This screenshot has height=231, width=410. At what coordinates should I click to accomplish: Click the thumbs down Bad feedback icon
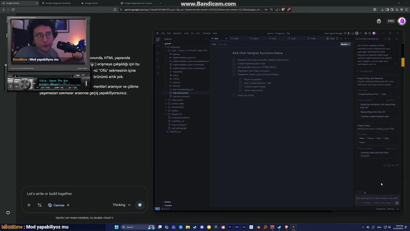click(398, 165)
